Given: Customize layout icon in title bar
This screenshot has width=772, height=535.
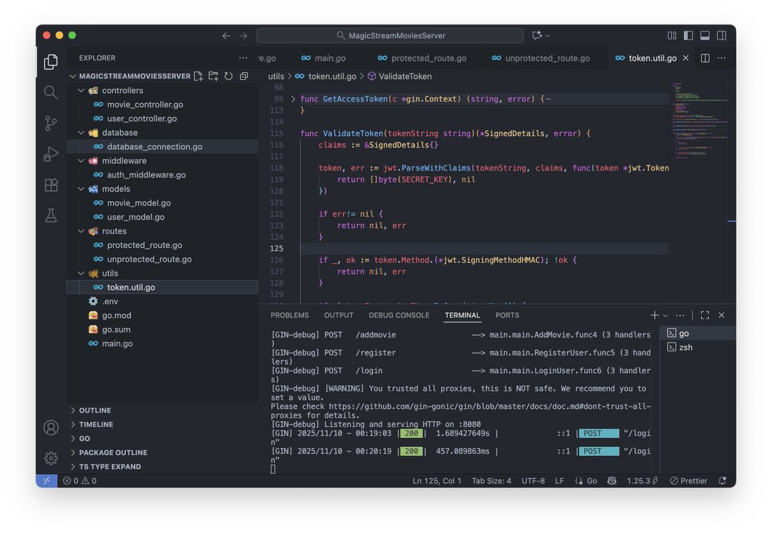Looking at the screenshot, I should click(672, 35).
